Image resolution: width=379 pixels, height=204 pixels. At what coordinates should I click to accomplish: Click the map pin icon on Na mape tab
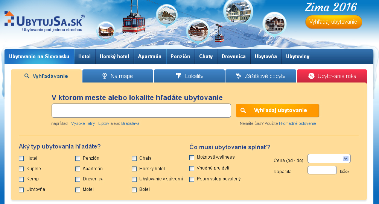pyautogui.click(x=105, y=76)
